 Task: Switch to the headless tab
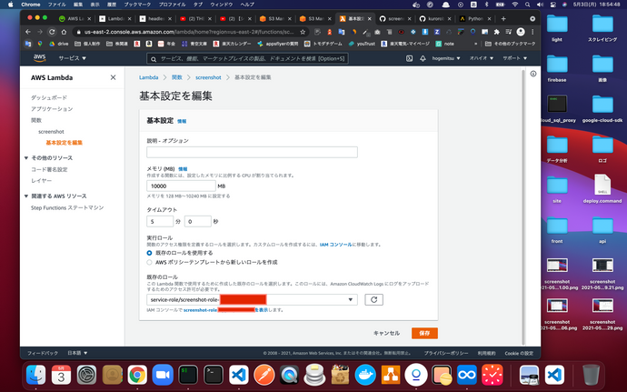[x=156, y=18]
